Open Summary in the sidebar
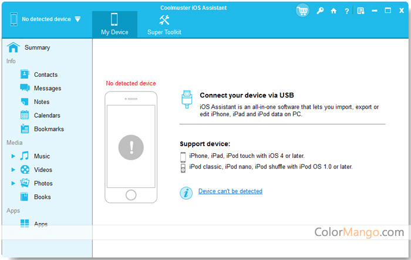411x260 pixels. coord(37,48)
